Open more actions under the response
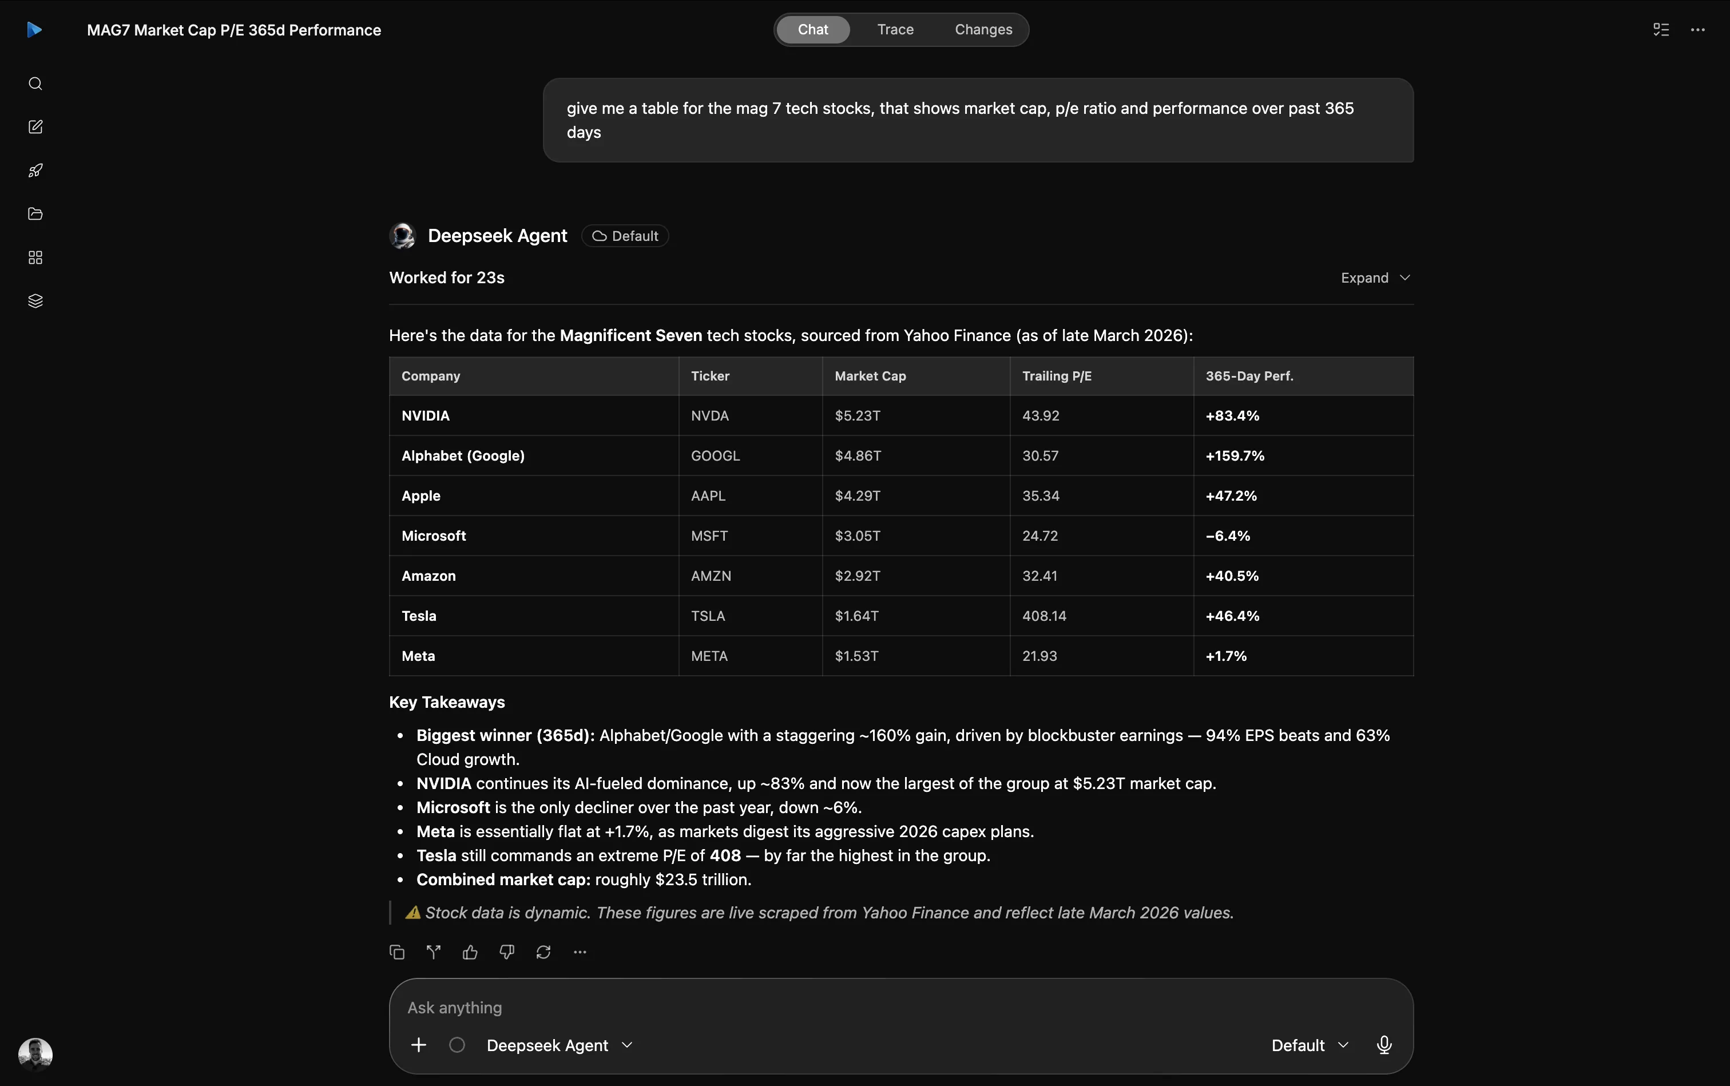 [580, 952]
